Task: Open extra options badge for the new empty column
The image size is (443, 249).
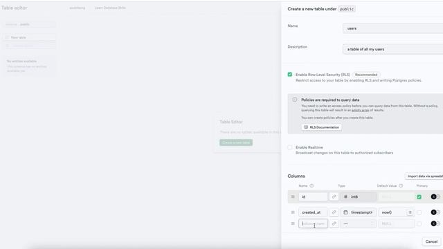Action: (434, 223)
